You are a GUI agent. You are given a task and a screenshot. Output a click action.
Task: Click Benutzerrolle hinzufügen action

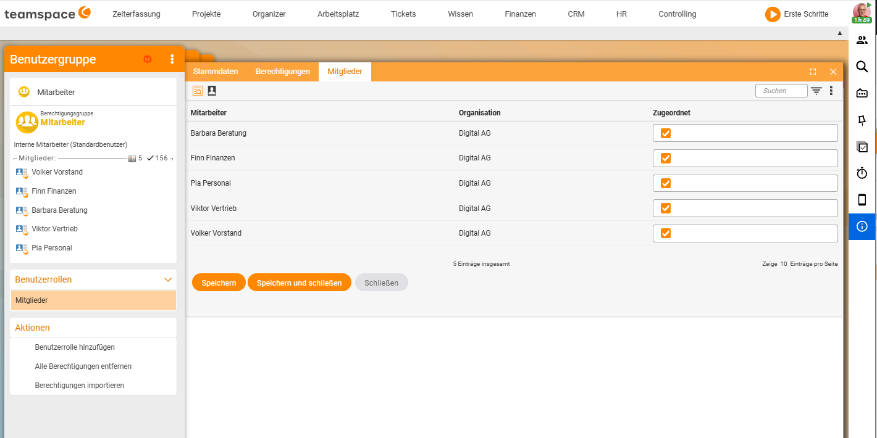coord(75,347)
